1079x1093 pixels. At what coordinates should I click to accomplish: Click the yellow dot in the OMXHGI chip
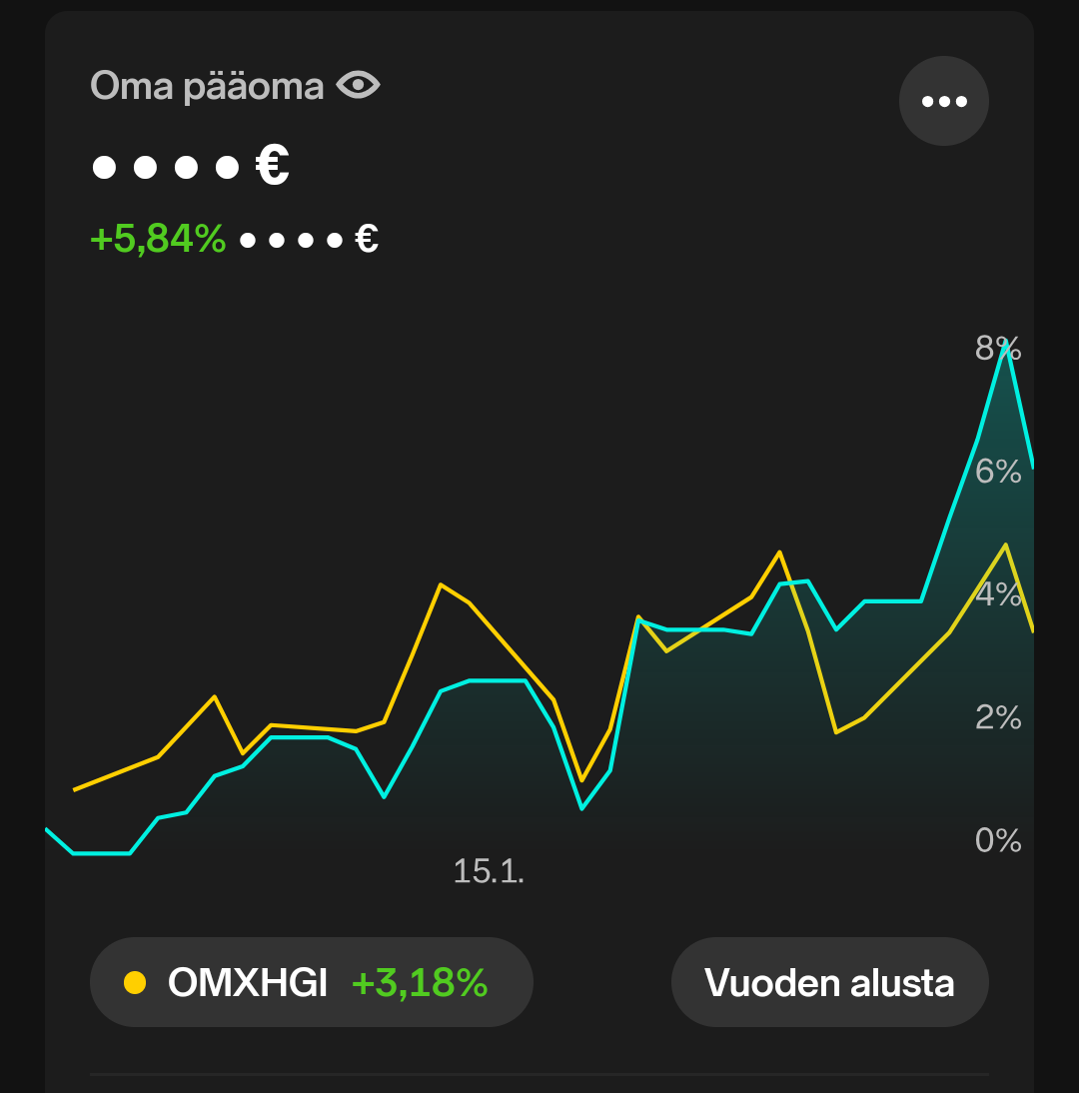135,983
